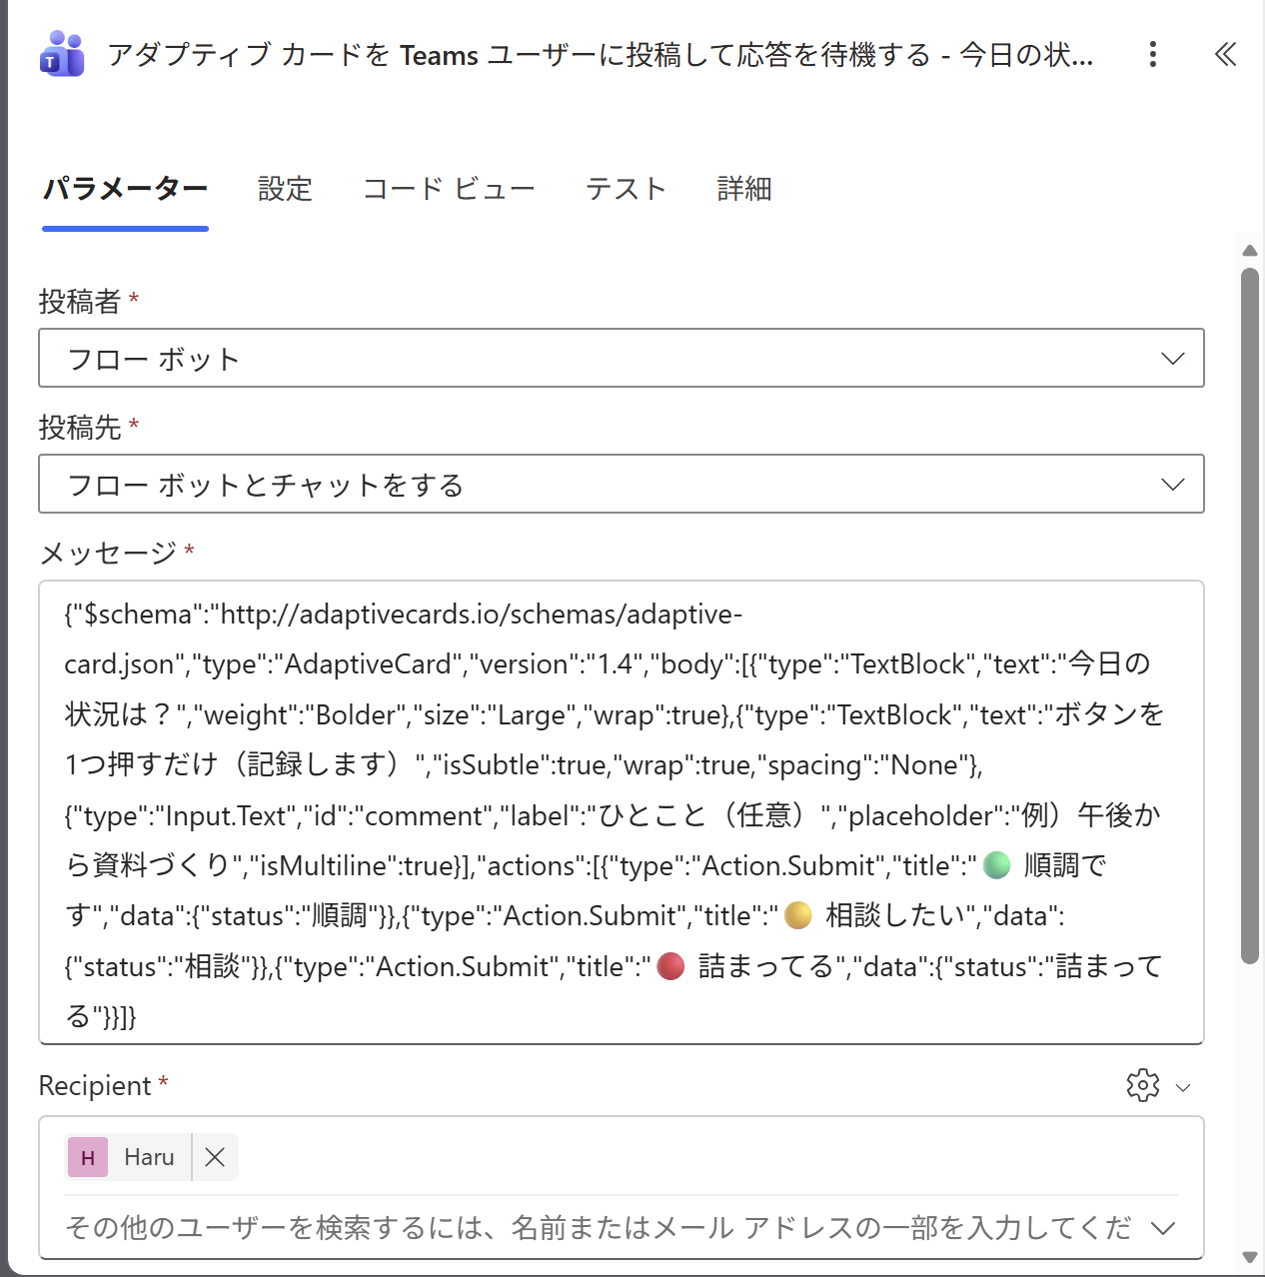Open the 詳細 tab
This screenshot has width=1265, height=1277.
click(x=744, y=188)
